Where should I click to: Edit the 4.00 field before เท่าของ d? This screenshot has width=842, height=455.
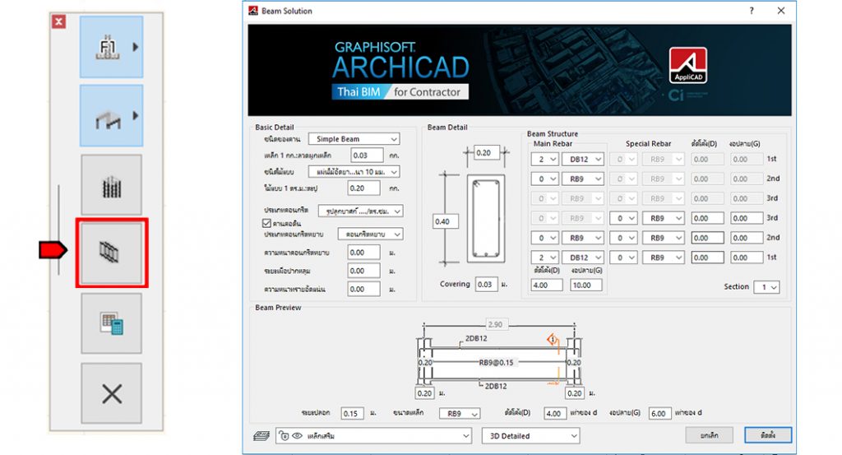coord(555,414)
